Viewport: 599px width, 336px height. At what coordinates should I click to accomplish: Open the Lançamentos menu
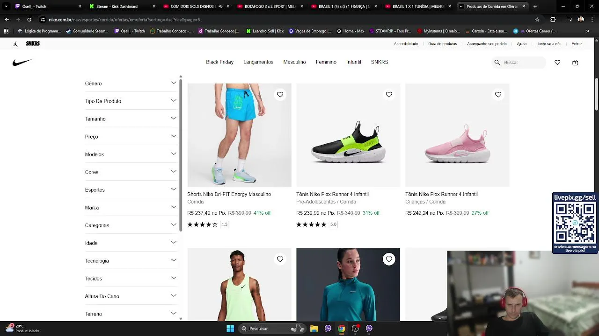coord(258,62)
